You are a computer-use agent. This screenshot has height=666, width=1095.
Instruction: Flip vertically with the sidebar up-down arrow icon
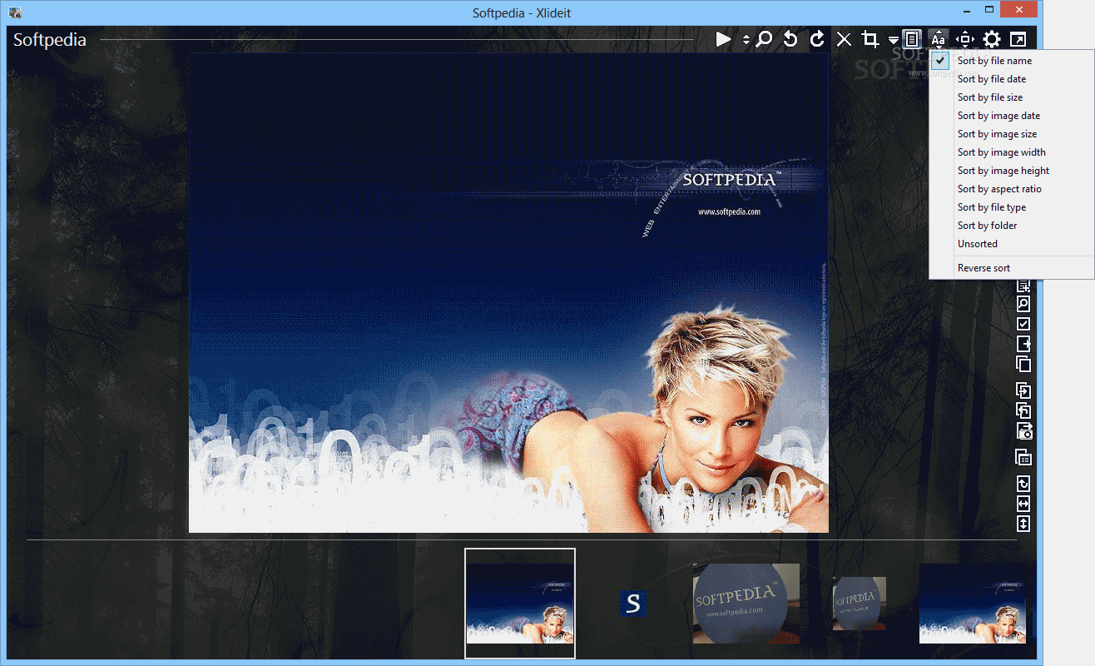click(1023, 524)
